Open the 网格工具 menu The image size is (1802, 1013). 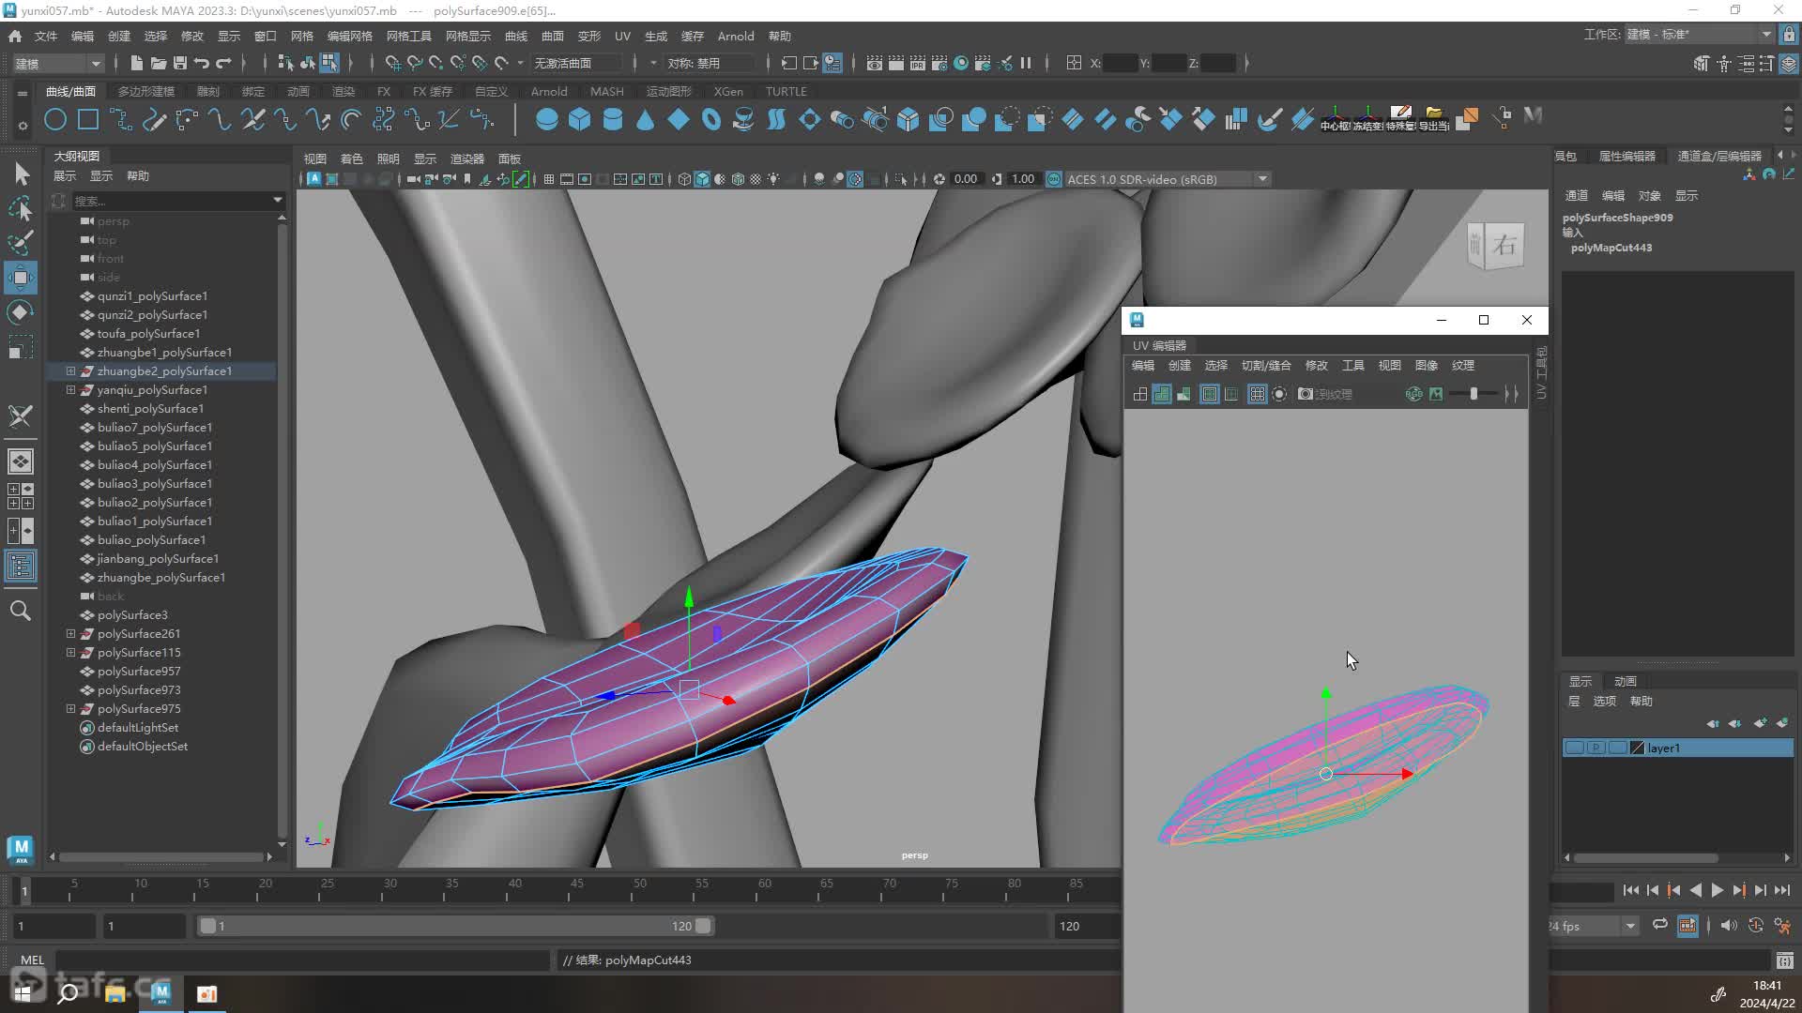pyautogui.click(x=409, y=36)
